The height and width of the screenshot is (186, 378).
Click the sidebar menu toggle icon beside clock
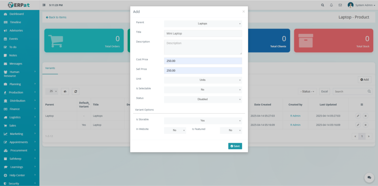click(x=44, y=5)
